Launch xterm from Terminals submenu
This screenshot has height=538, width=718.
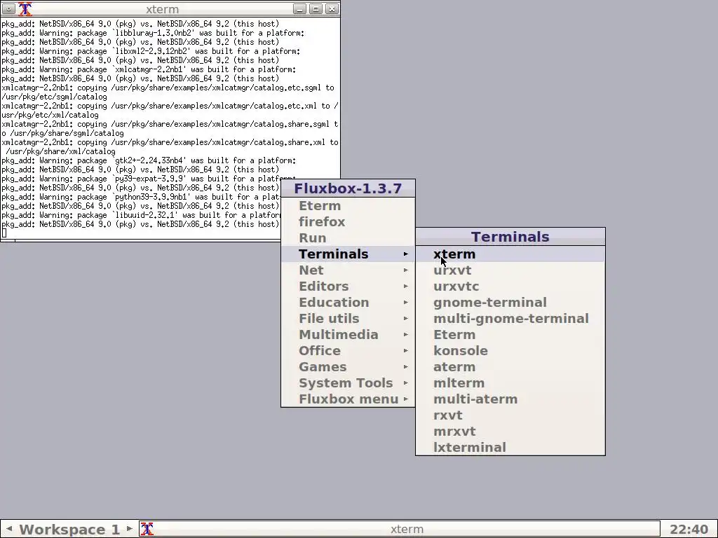(510, 254)
